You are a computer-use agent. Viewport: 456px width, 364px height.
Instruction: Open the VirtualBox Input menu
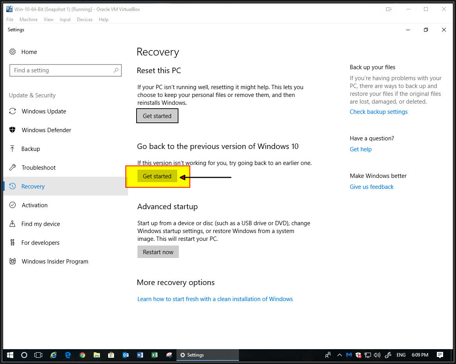point(65,20)
